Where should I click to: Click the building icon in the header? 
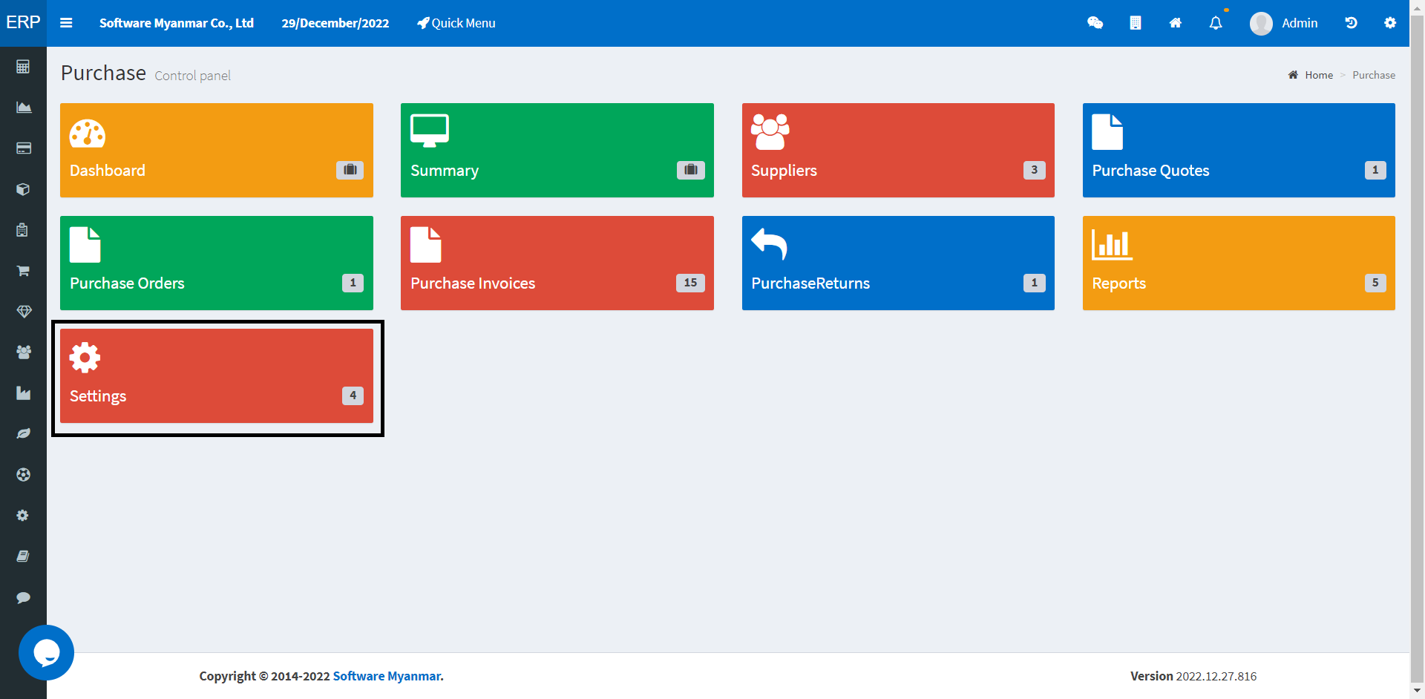1135,23
